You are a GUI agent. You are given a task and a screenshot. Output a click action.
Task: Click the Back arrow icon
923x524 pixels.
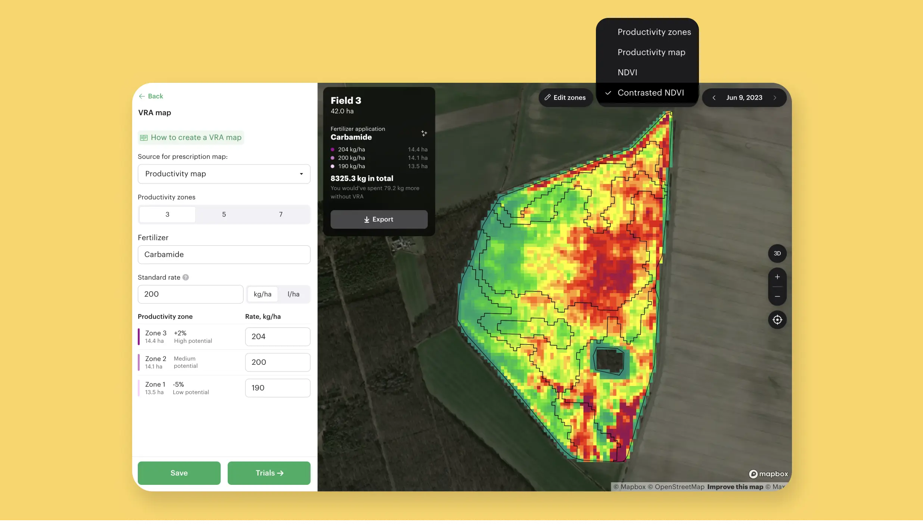point(142,96)
